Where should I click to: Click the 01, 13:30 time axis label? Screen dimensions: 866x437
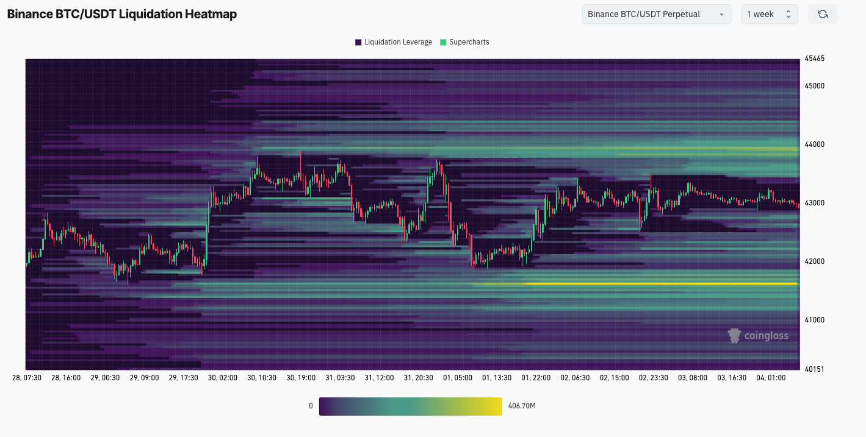click(497, 378)
